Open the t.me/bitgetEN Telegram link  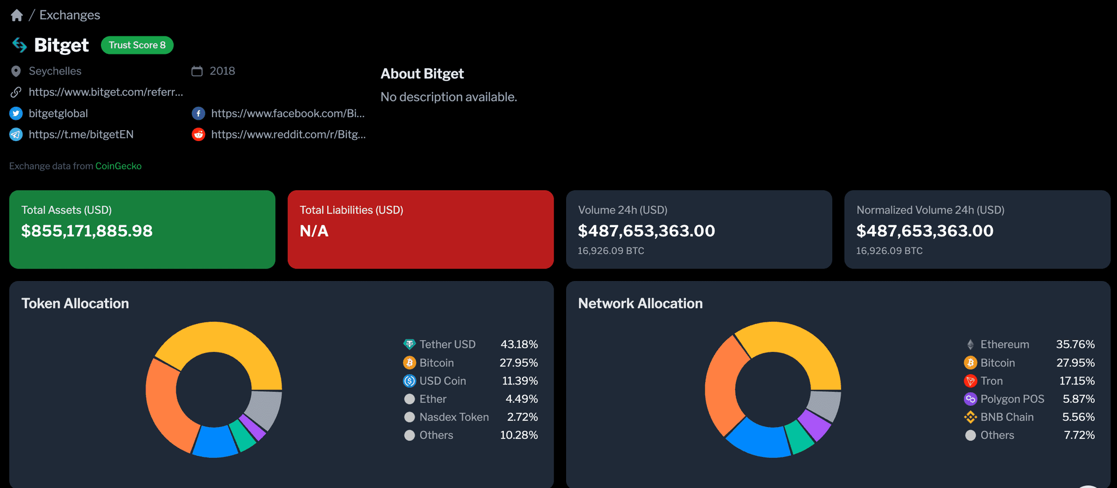click(x=81, y=135)
